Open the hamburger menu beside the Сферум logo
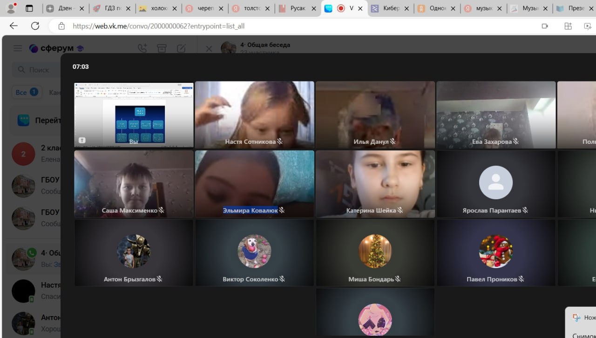Image resolution: width=596 pixels, height=338 pixels. 18,48
